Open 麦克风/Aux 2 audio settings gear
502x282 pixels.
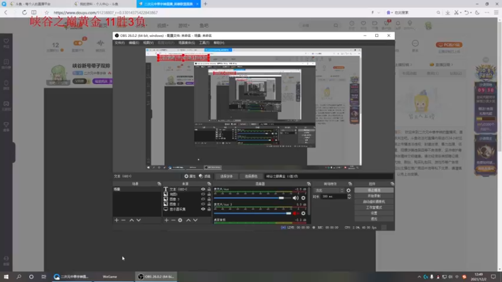[303, 213]
